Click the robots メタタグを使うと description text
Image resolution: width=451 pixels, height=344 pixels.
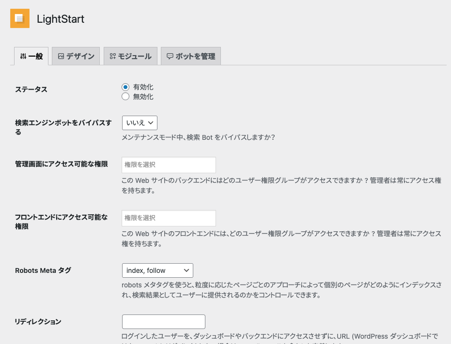pos(281,290)
